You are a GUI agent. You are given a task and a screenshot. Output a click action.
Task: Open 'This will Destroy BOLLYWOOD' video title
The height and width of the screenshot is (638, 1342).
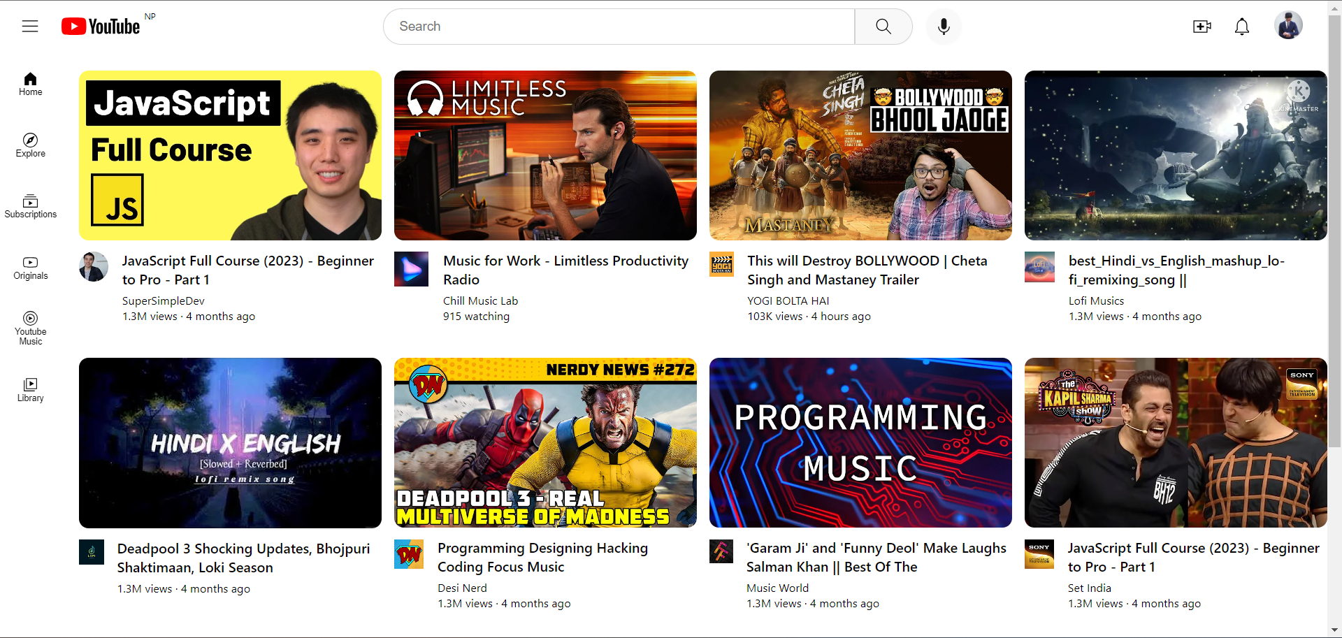867,270
